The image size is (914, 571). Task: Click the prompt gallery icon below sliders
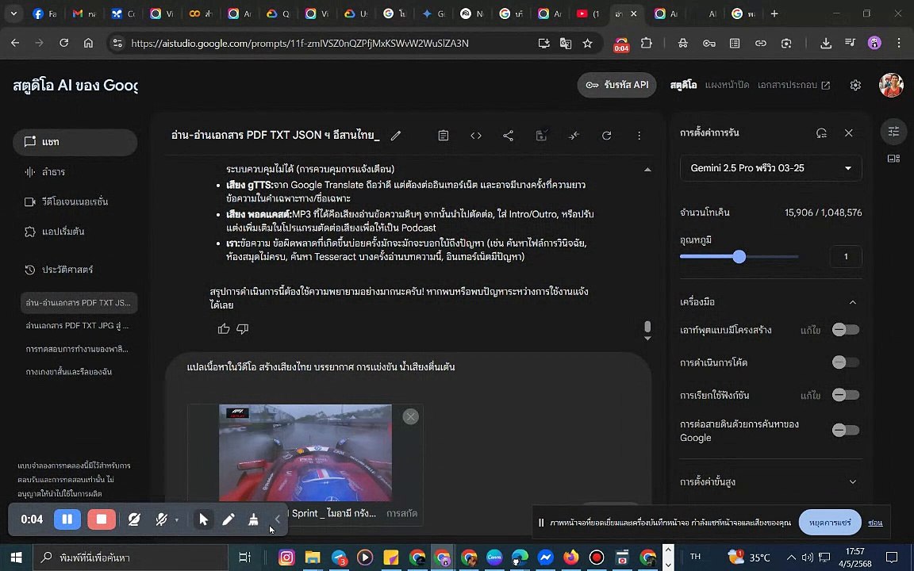893,159
